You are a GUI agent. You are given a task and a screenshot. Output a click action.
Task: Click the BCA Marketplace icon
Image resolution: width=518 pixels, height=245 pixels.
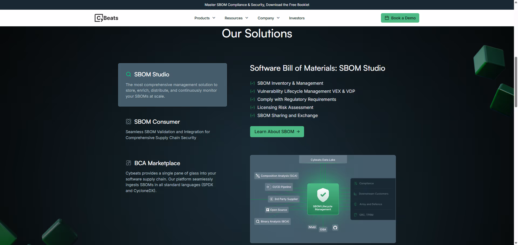point(129,163)
